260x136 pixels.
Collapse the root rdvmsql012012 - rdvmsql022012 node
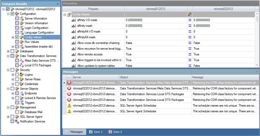(4, 9)
